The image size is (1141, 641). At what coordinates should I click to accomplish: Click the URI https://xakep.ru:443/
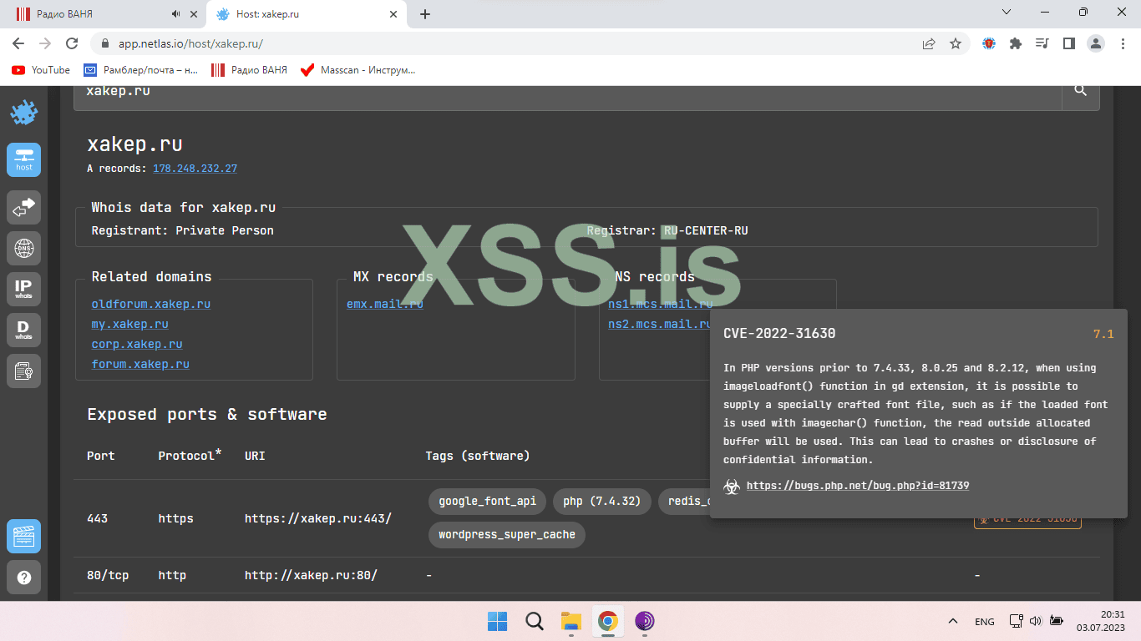[x=318, y=518]
